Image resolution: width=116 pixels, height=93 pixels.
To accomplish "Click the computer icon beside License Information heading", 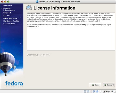I will pos(29,8).
